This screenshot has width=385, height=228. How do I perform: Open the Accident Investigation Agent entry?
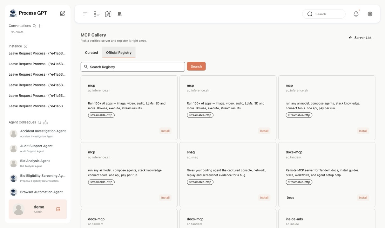(x=37, y=134)
